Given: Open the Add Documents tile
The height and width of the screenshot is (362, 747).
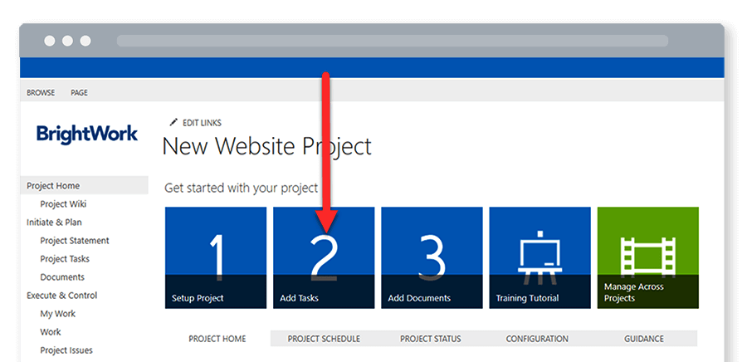Looking at the screenshot, I should click(x=432, y=257).
